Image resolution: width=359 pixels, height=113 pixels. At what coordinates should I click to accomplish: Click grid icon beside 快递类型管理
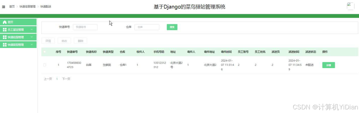coord(4,45)
